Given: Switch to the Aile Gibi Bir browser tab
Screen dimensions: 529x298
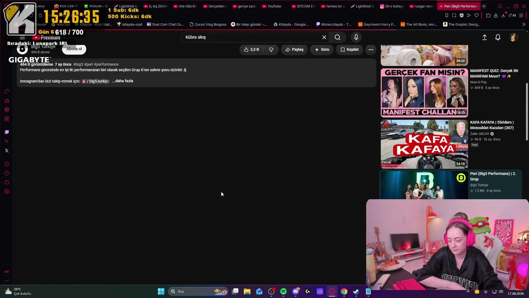Looking at the screenshot, I should tap(185, 6).
